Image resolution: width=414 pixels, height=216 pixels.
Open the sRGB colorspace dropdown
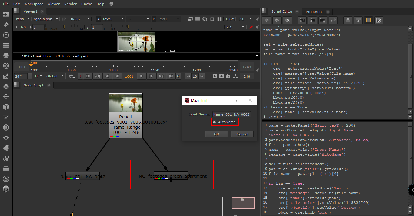pyautogui.click(x=80, y=19)
